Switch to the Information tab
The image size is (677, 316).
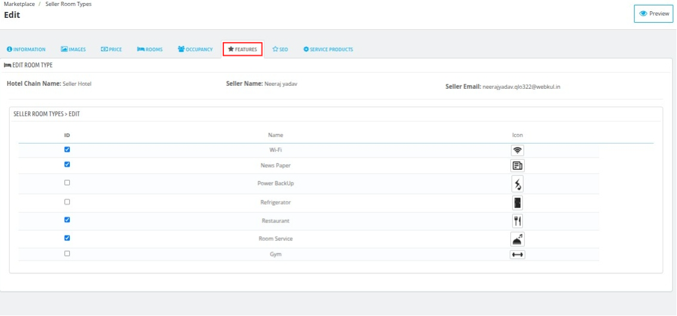click(x=26, y=49)
